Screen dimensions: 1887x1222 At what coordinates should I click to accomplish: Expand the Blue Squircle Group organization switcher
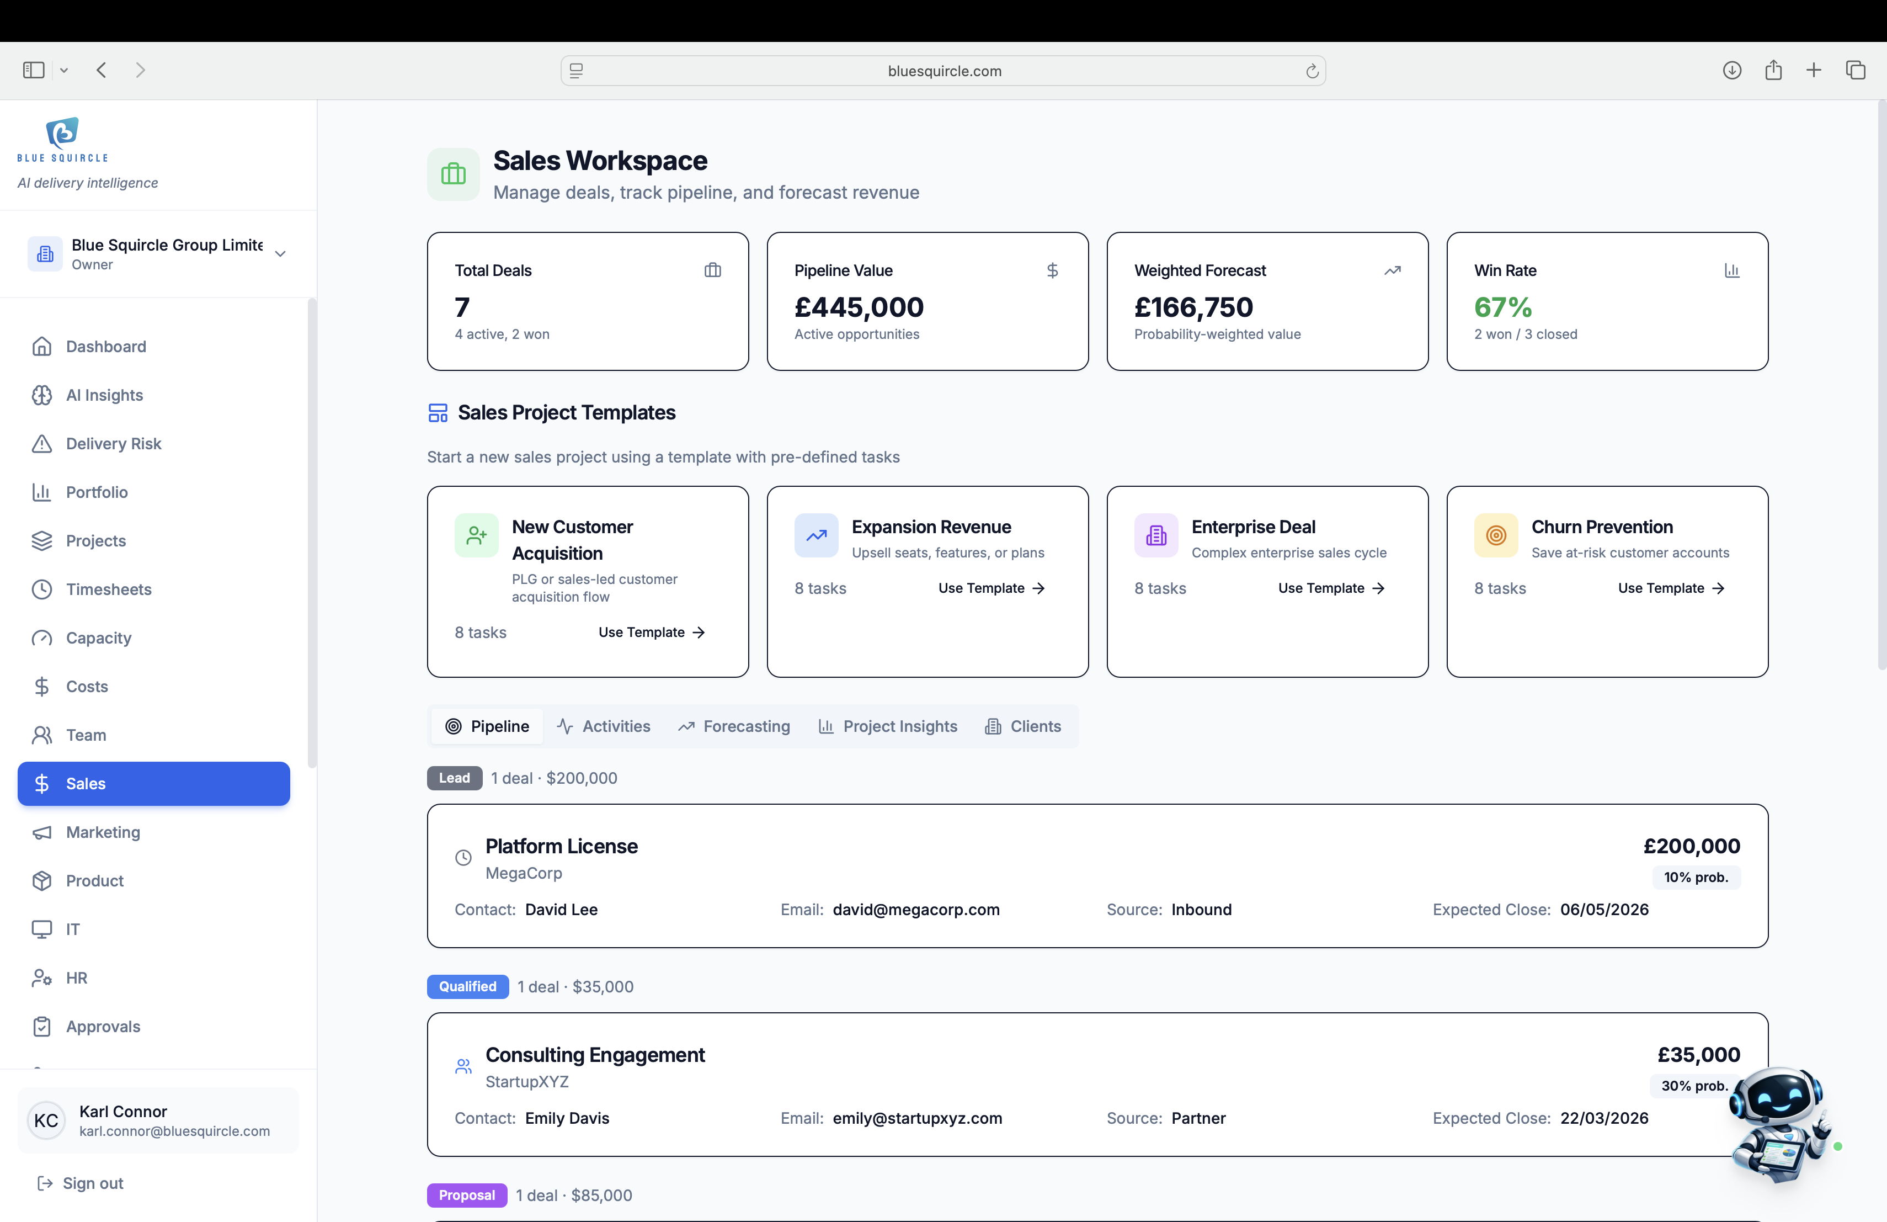click(280, 254)
